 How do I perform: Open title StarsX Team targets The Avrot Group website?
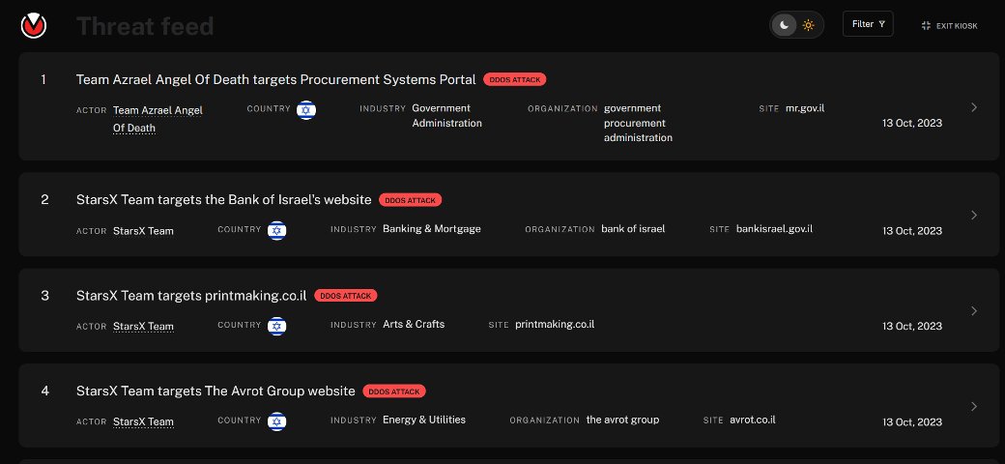215,391
